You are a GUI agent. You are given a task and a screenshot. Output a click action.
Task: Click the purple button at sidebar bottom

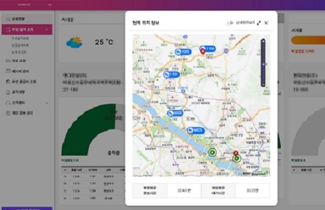[27, 208]
